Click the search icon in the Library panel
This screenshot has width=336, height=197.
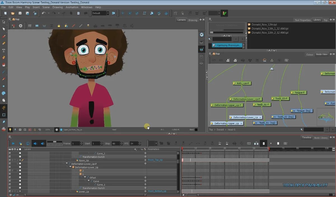(210, 39)
